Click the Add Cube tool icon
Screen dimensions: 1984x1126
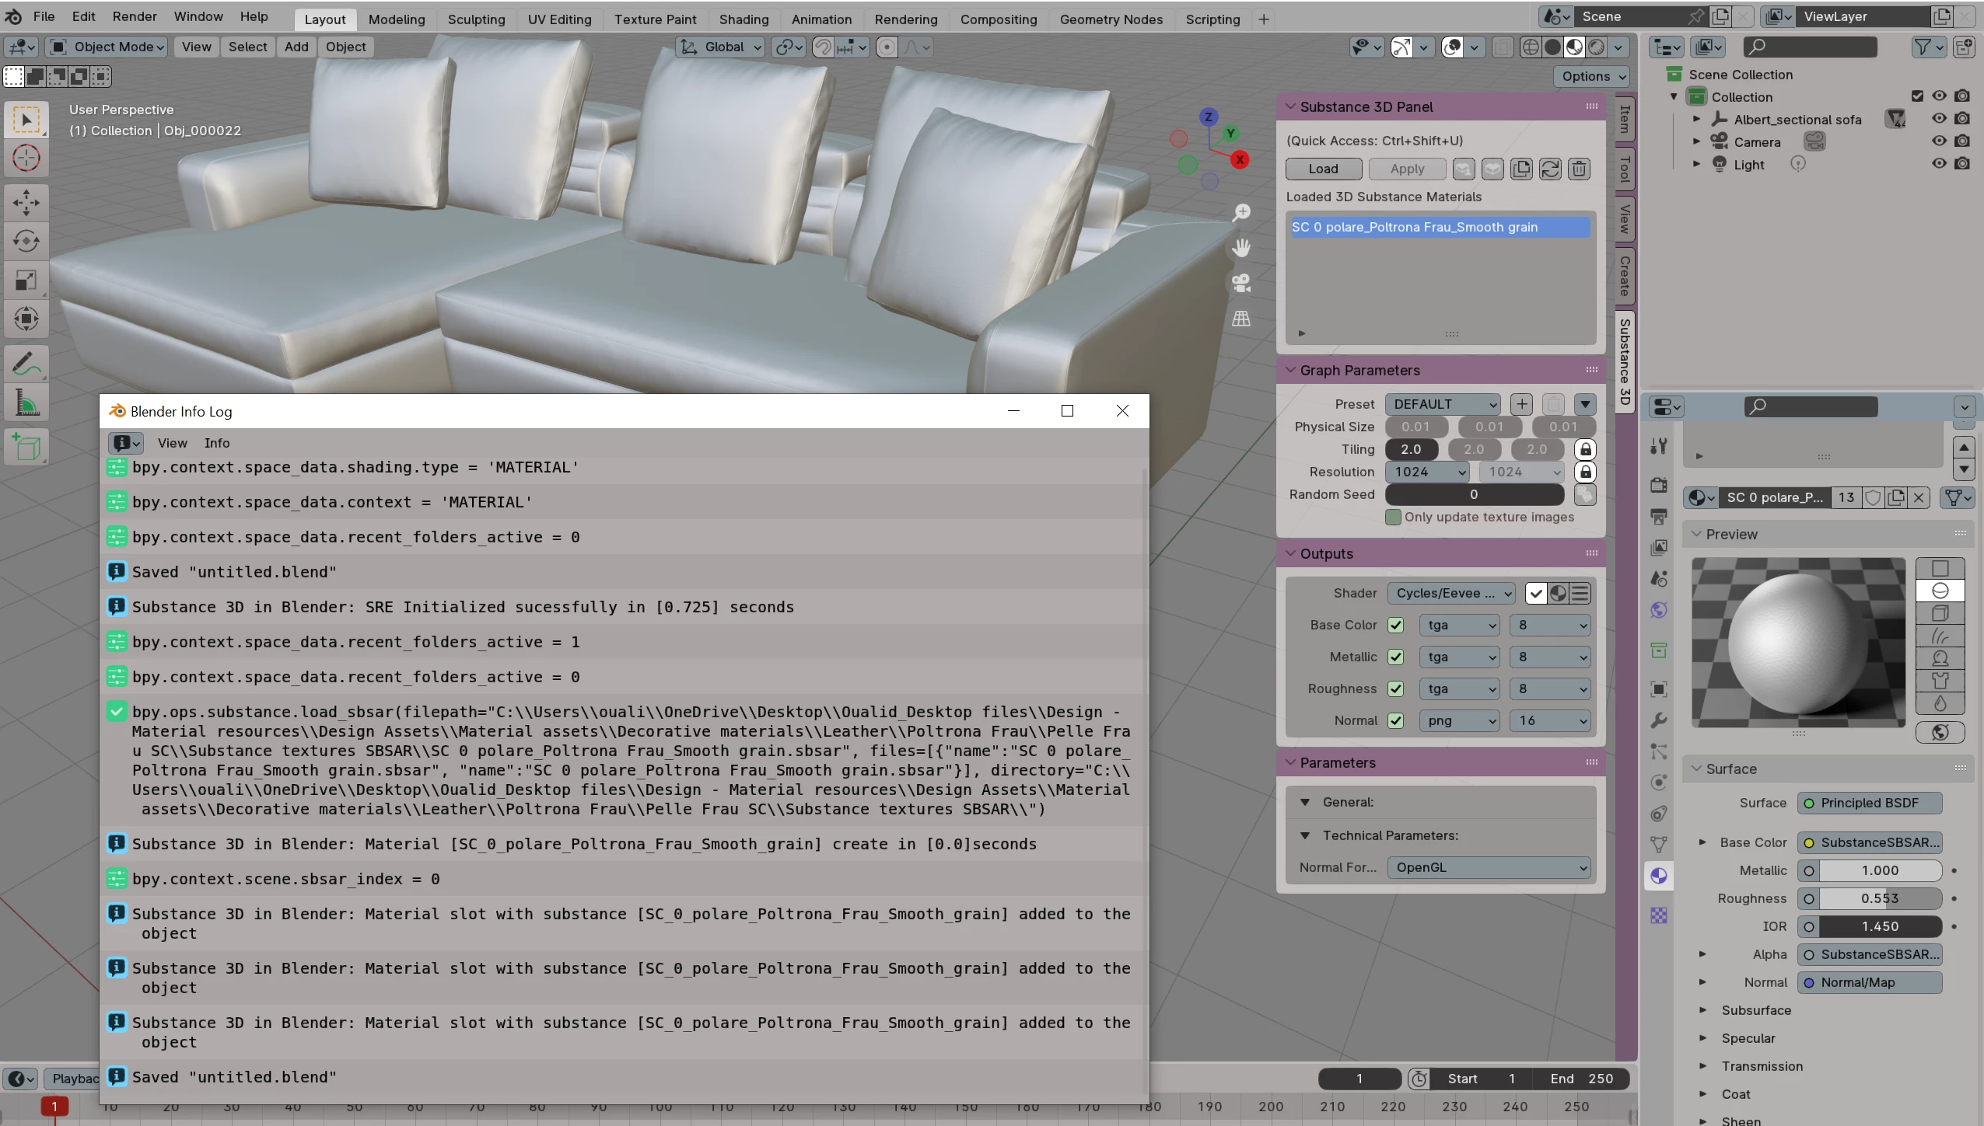[26, 448]
